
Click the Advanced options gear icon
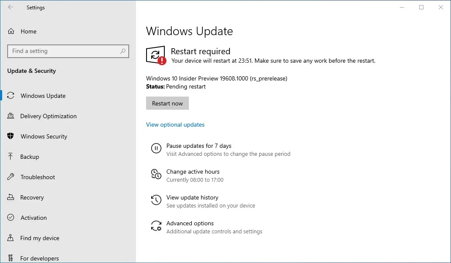(x=156, y=226)
